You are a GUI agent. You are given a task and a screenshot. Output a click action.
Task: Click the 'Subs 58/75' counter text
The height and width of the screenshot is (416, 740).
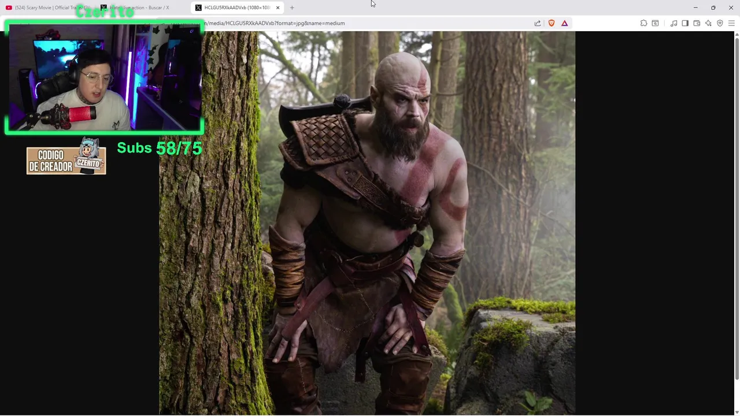point(160,148)
